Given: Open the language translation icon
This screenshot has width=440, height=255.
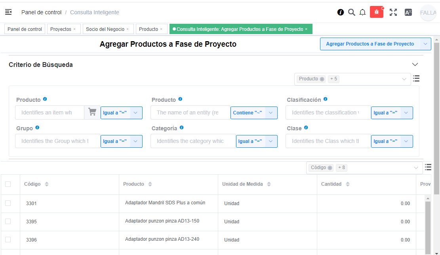Looking at the screenshot, I should [x=408, y=12].
